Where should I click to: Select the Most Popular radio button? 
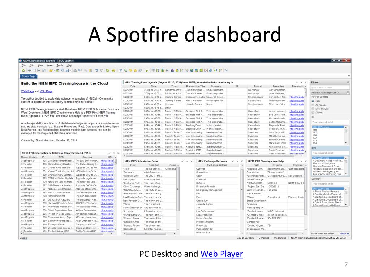tap(313, 109)
